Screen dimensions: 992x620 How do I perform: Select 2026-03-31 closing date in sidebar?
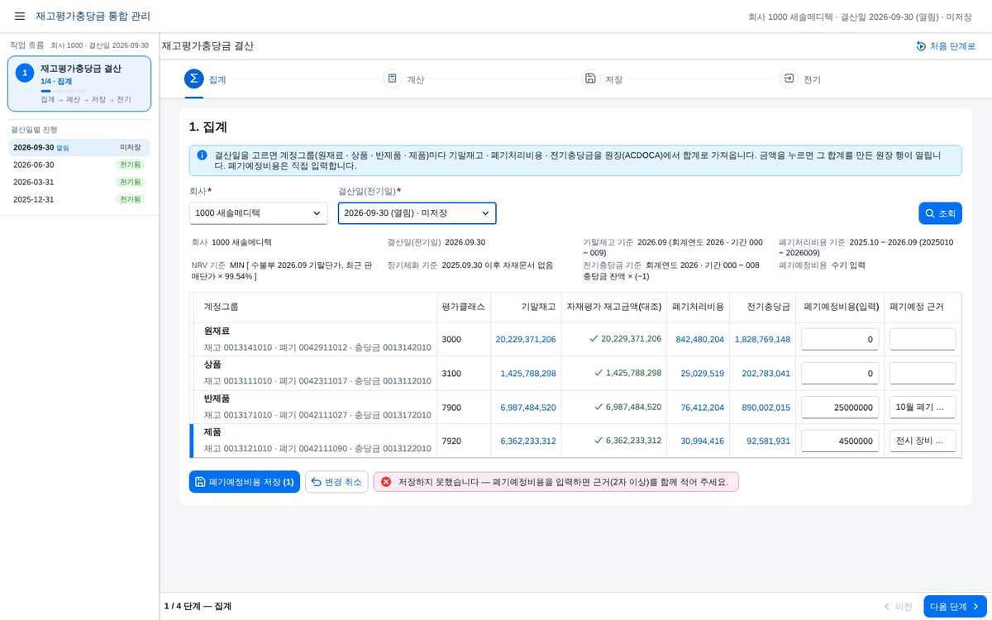pyautogui.click(x=79, y=182)
